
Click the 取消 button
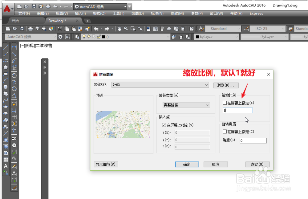click(x=216, y=164)
